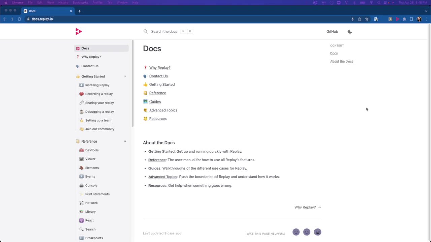
Task: Click the sidebar scrollbar
Action: coord(133,83)
